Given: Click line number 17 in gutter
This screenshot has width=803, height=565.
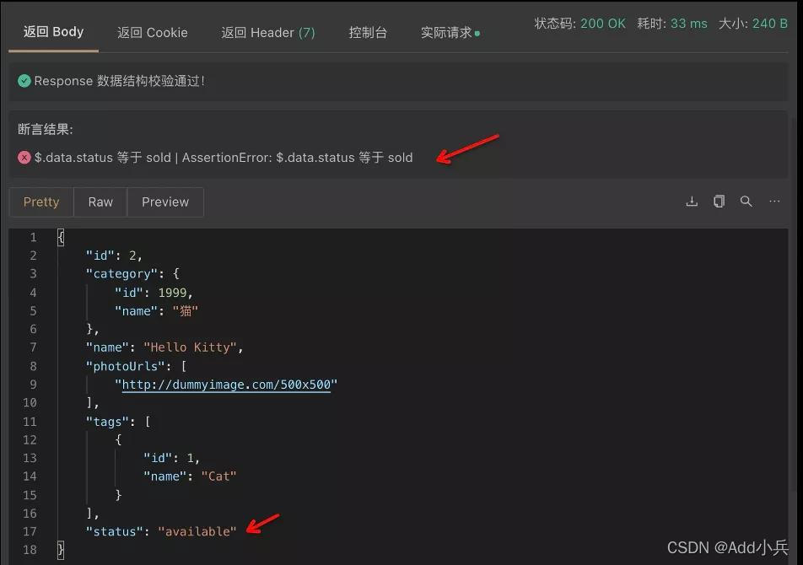Looking at the screenshot, I should (x=30, y=532).
